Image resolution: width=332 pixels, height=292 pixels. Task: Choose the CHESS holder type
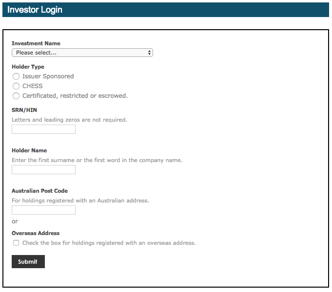tap(16, 86)
